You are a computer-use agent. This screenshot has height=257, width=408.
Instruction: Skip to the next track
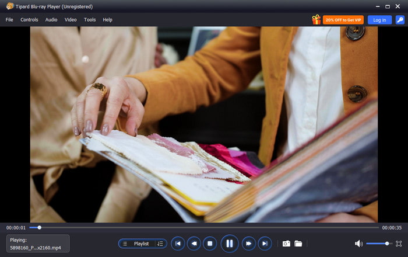pyautogui.click(x=265, y=244)
